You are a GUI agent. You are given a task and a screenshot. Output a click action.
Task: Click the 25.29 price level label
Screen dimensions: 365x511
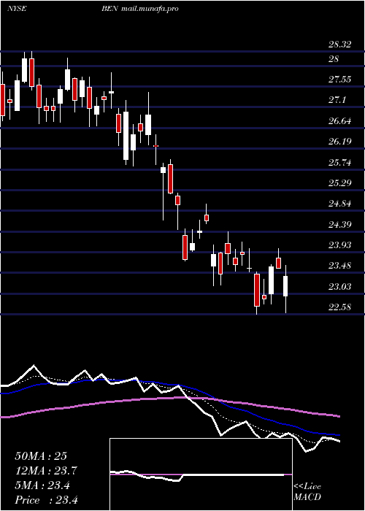coord(340,182)
